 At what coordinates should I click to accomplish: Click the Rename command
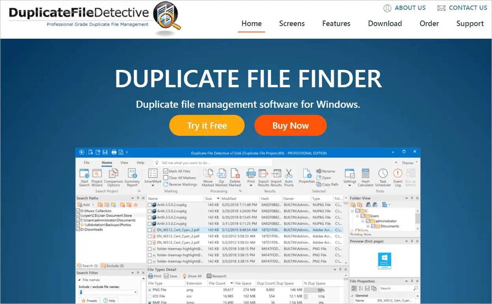pos(326,171)
